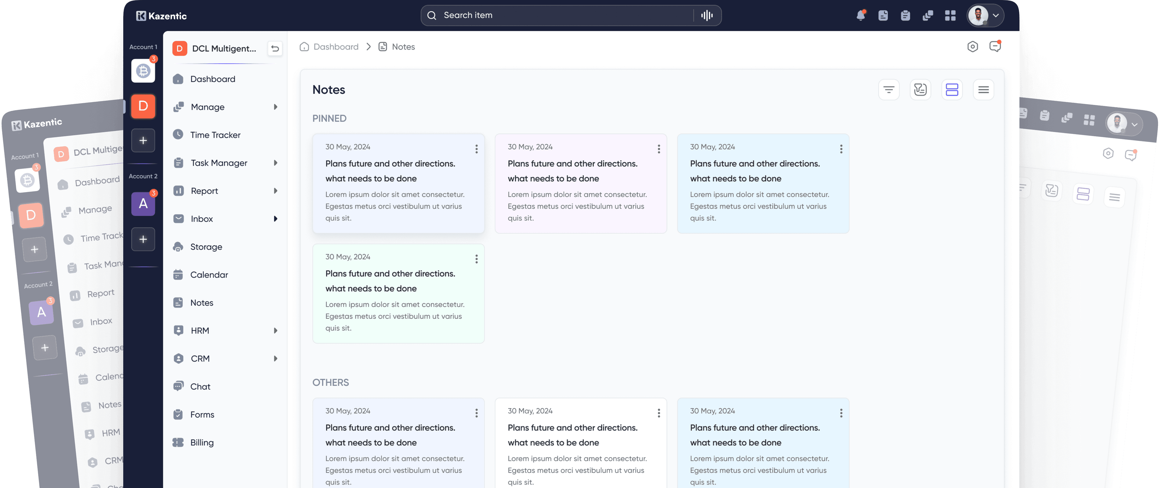Expand the HRM submenu arrow

click(275, 331)
